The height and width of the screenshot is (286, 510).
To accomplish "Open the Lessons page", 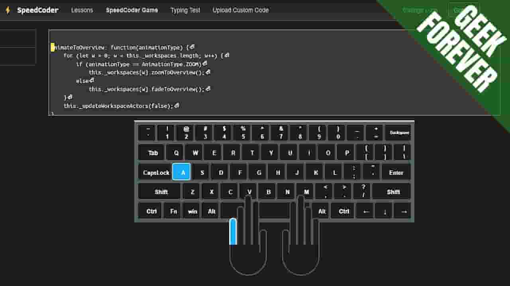I will click(82, 10).
